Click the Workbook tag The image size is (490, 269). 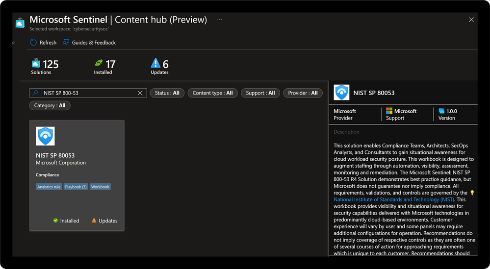coord(101,187)
